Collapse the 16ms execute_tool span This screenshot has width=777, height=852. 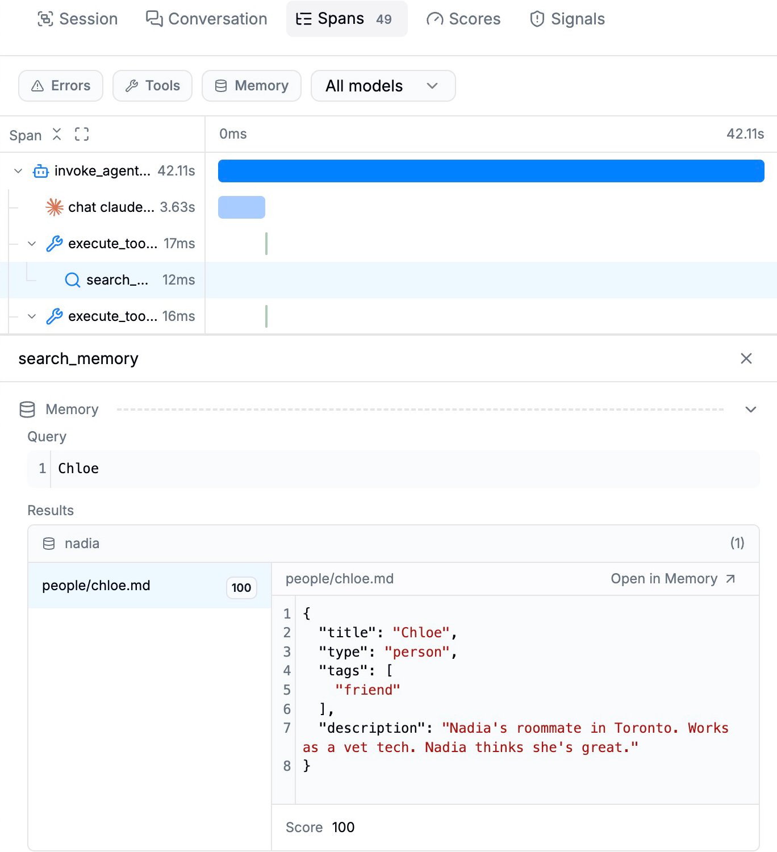[x=32, y=316]
